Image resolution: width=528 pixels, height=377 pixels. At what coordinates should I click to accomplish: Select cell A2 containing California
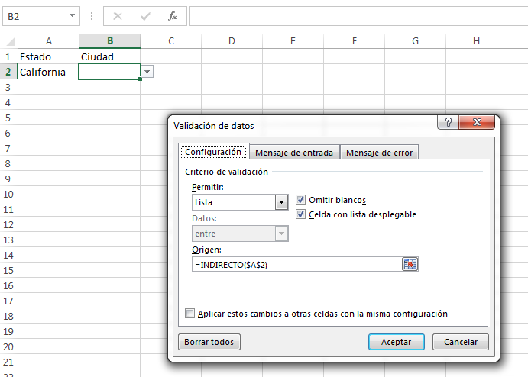click(48, 72)
